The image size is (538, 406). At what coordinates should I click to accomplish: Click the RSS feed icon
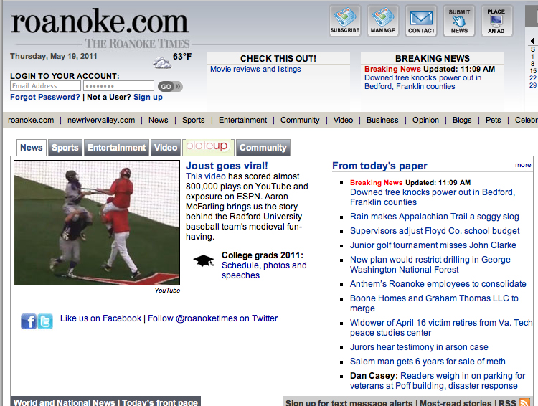[x=524, y=402]
